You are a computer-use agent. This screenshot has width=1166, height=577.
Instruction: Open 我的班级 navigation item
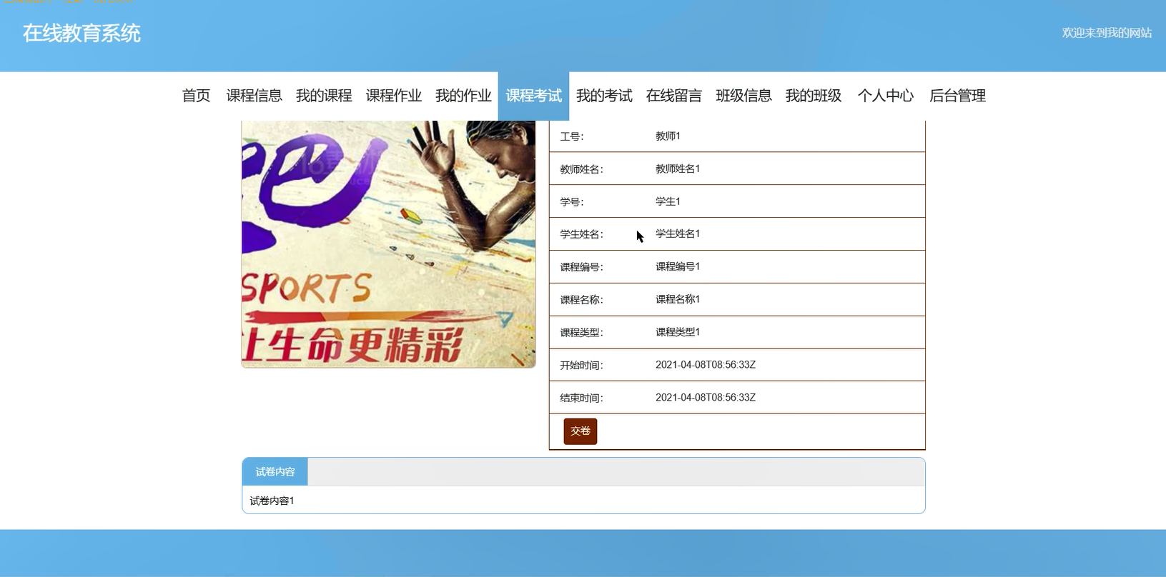tap(813, 96)
